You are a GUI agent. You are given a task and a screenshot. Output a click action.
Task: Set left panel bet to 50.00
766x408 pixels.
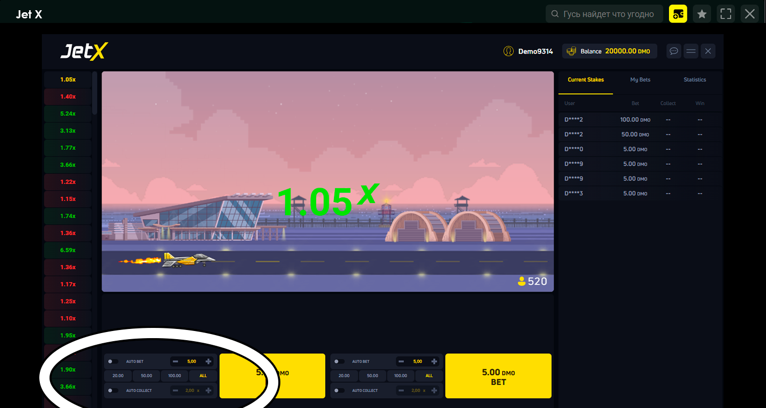click(147, 376)
